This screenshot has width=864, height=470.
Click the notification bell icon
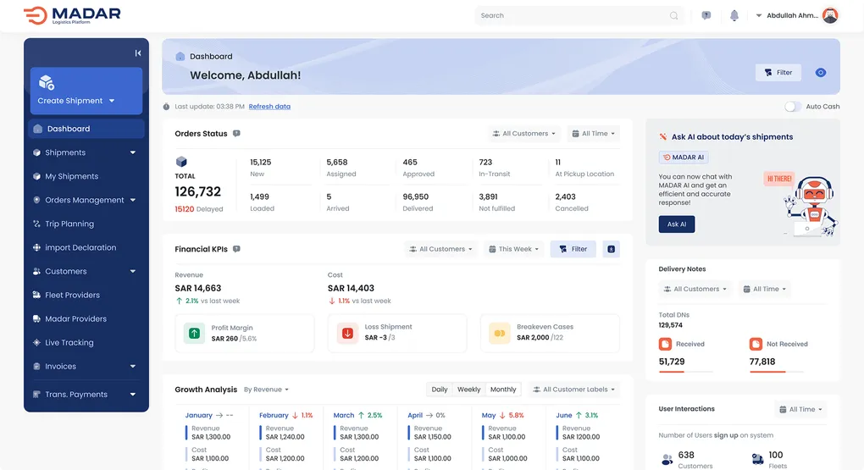(734, 15)
